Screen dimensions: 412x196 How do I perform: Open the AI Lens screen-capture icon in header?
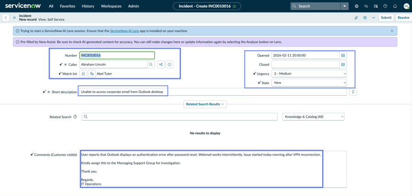376,6
